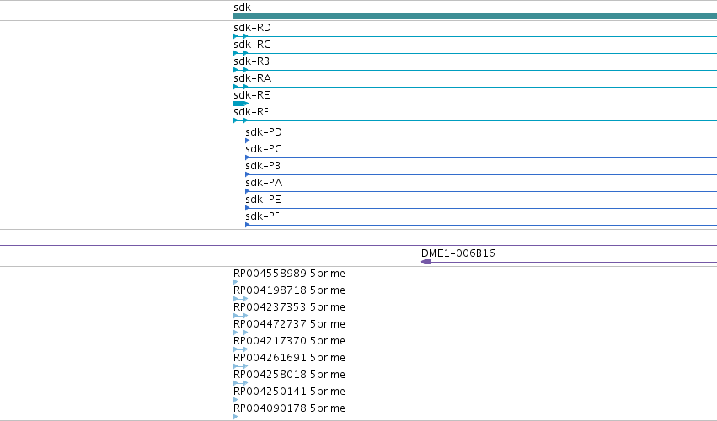This screenshot has width=717, height=421.
Task: Select protein sdk-PC label
Action: click(x=264, y=150)
